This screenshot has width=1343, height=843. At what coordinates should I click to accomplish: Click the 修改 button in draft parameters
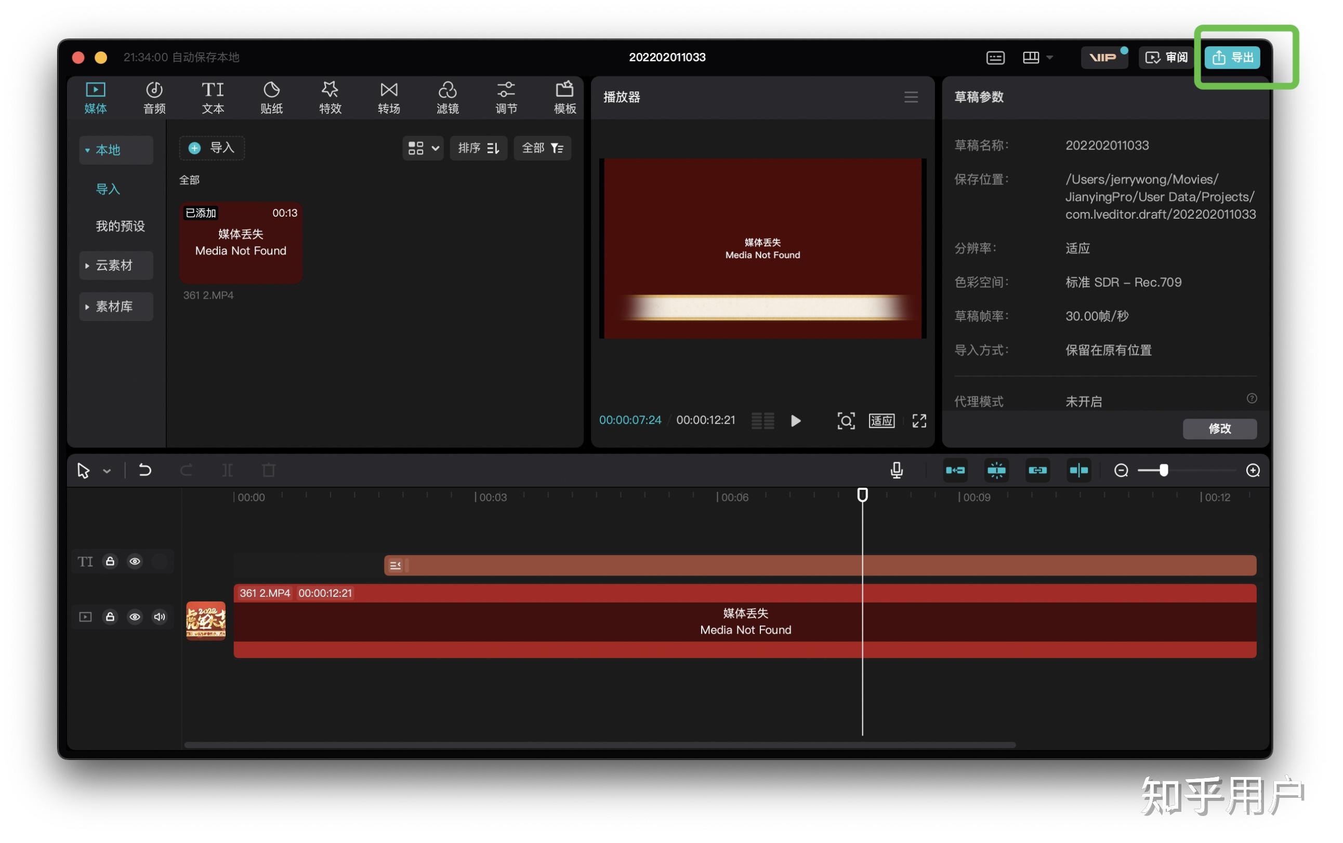pyautogui.click(x=1220, y=429)
